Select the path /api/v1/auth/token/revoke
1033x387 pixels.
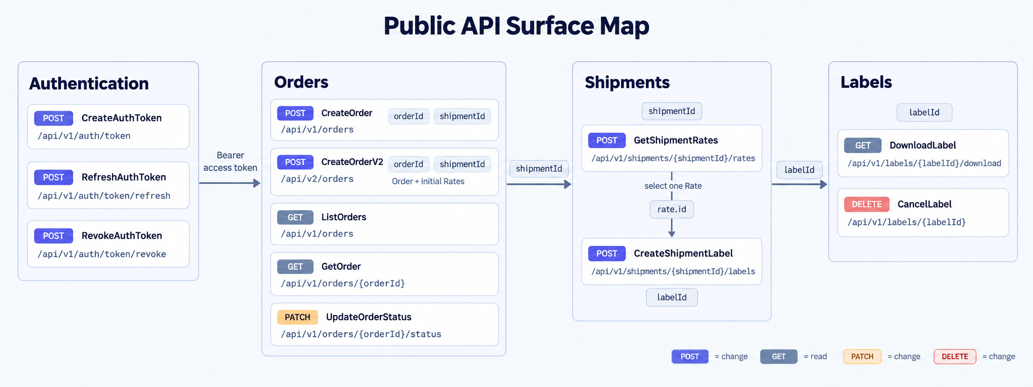tap(102, 254)
